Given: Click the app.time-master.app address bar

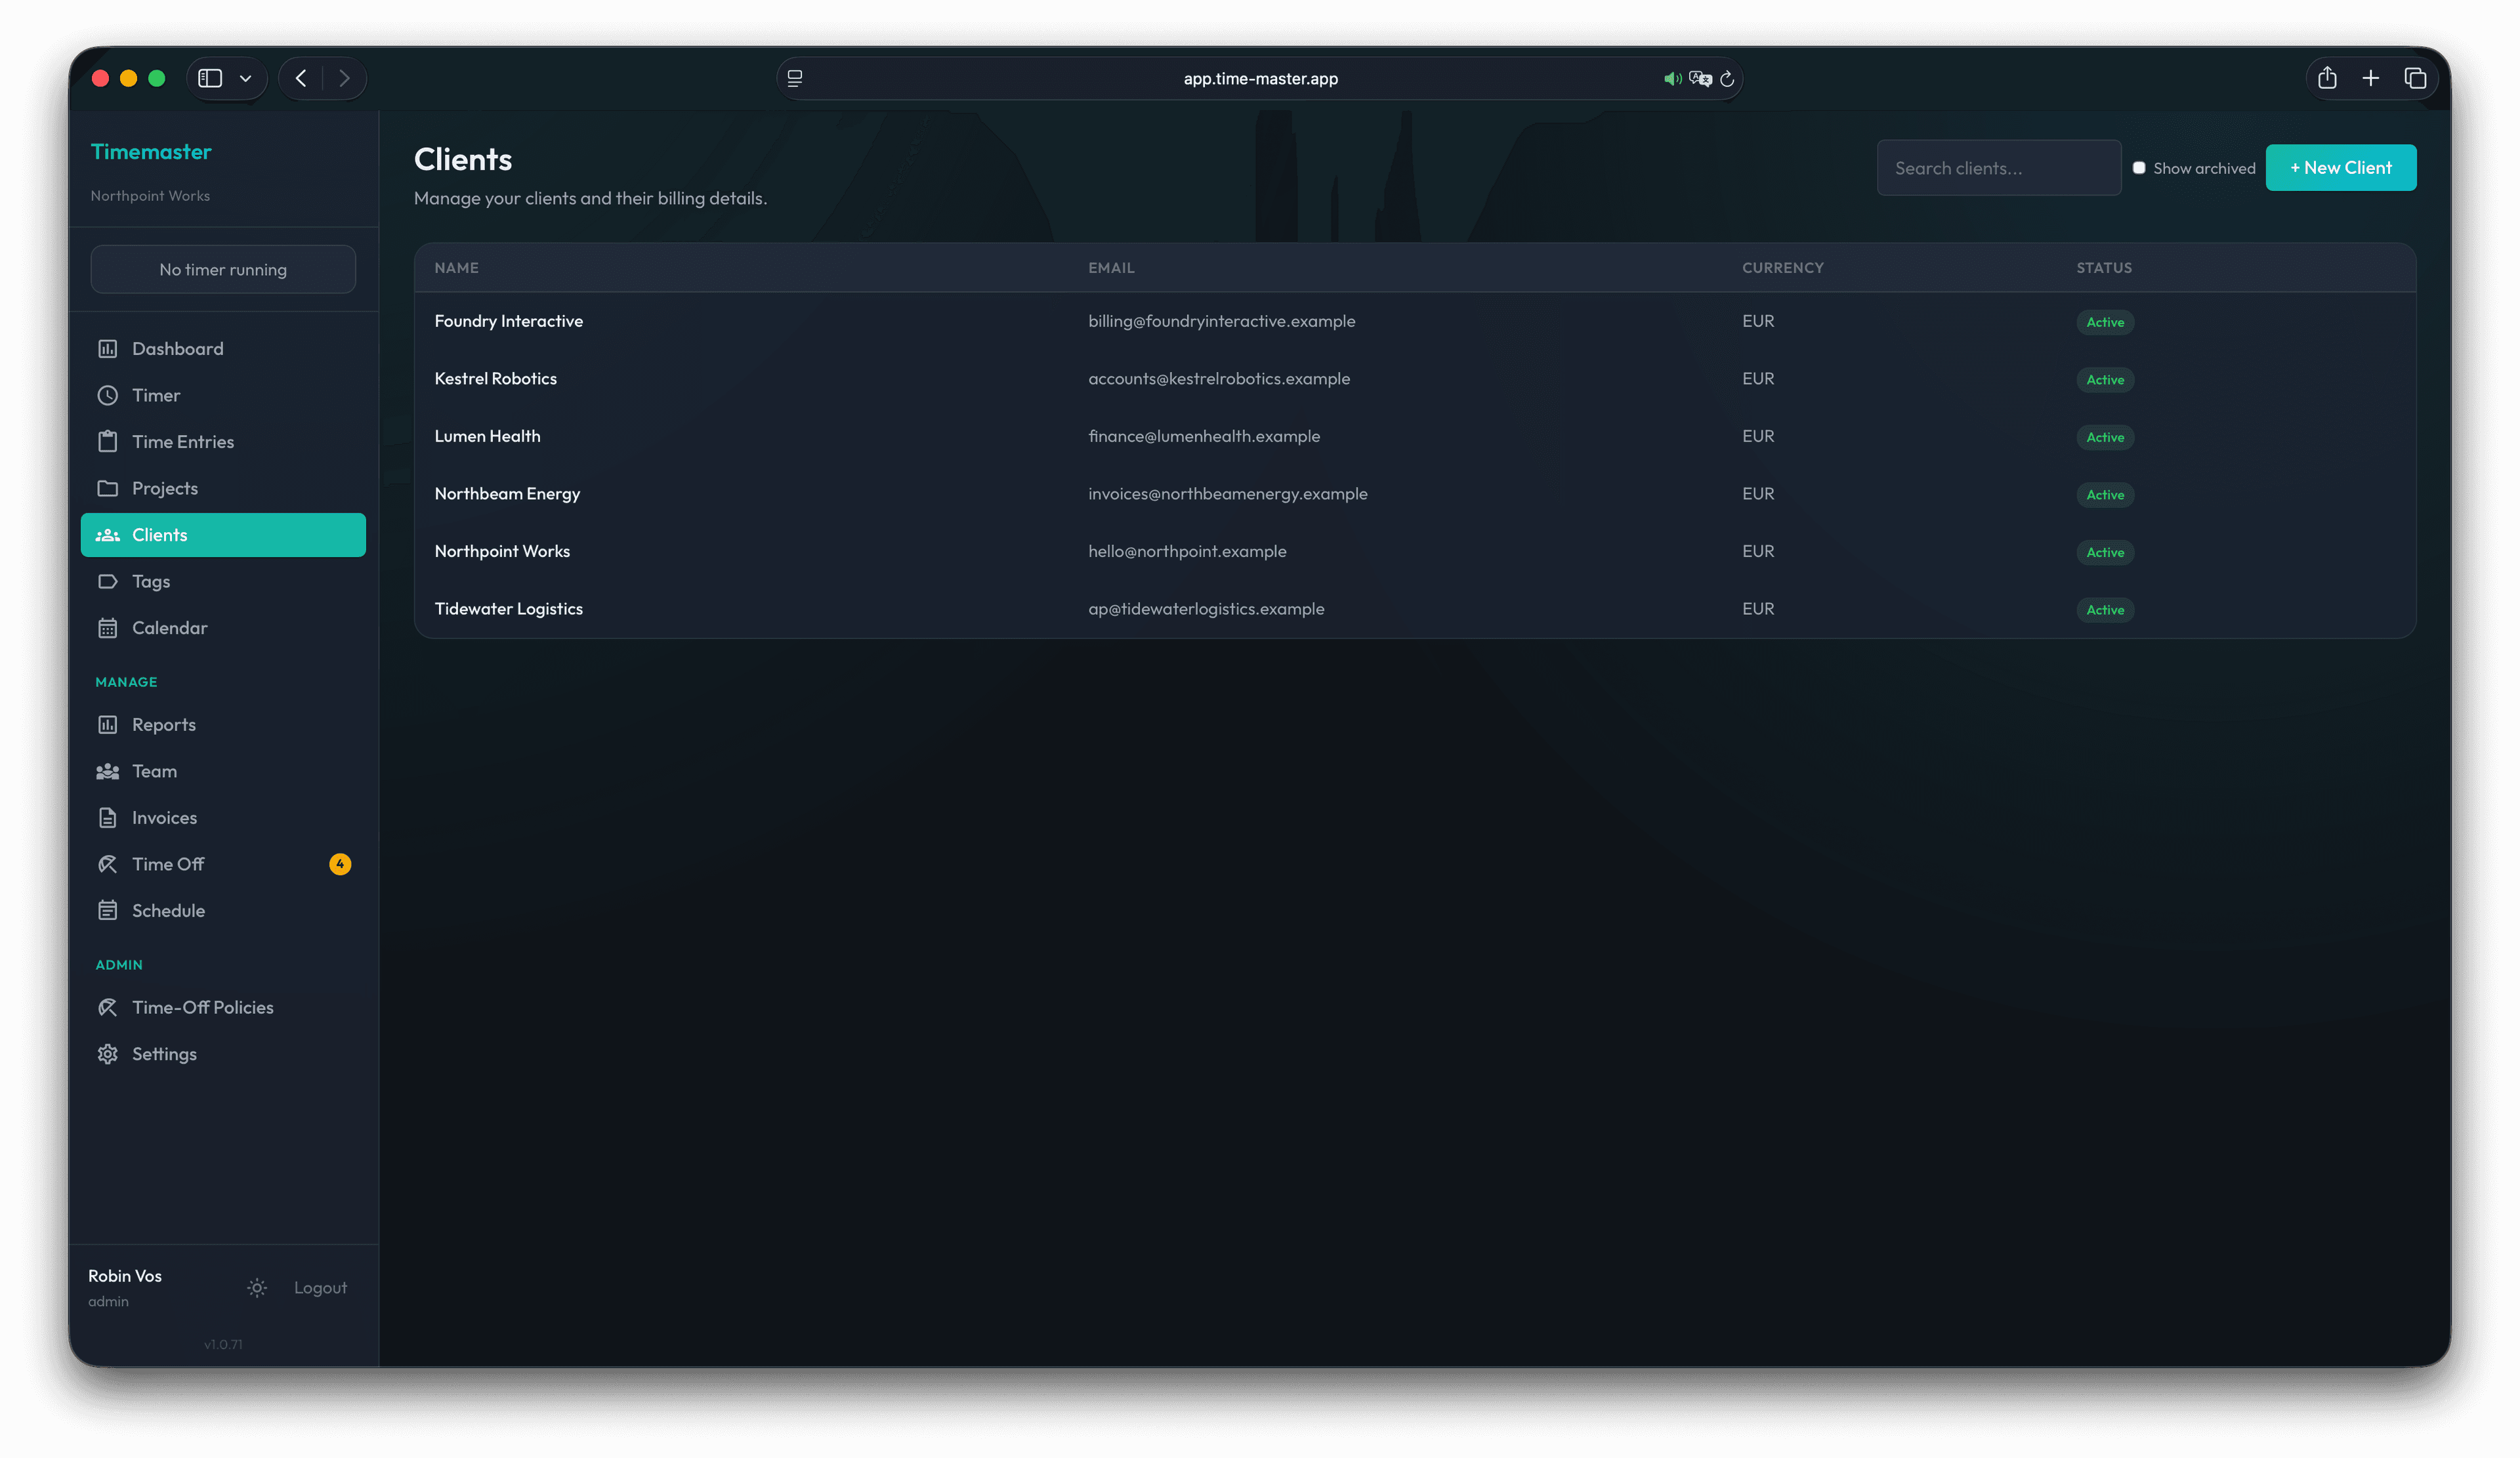Looking at the screenshot, I should (1260, 79).
